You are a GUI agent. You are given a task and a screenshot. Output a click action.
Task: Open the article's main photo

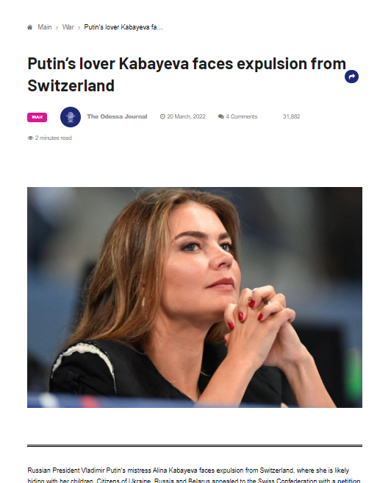pyautogui.click(x=195, y=297)
